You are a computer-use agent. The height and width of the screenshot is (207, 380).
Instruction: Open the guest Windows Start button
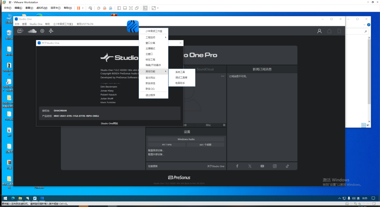click(5, 198)
